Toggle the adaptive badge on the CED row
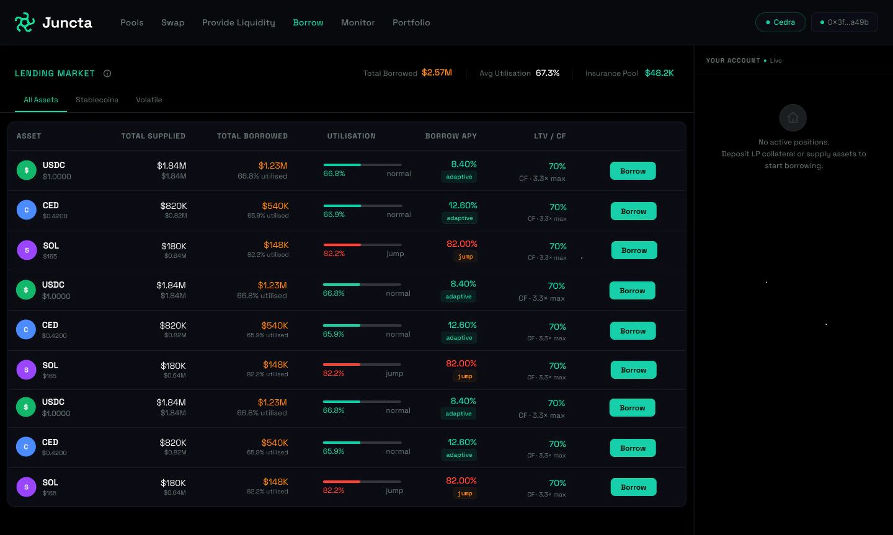The width and height of the screenshot is (893, 535). (x=459, y=218)
